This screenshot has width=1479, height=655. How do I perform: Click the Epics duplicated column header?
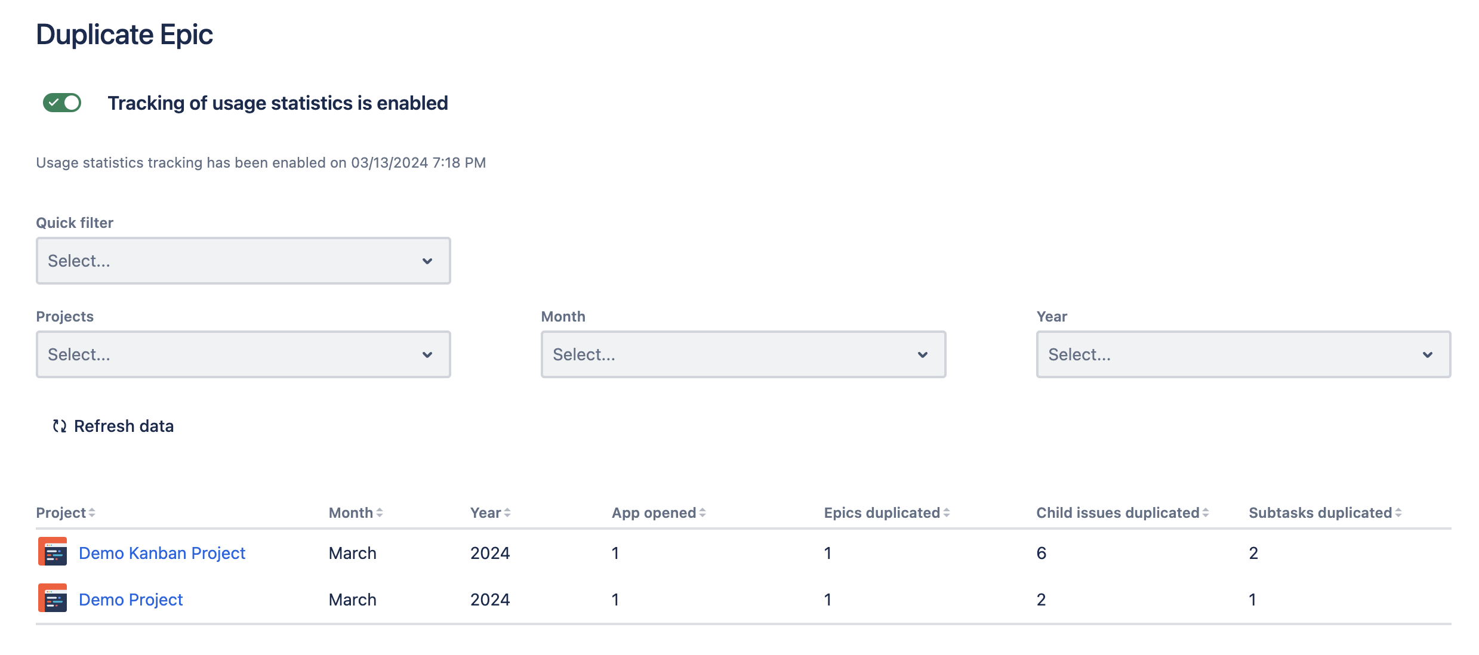click(x=882, y=513)
